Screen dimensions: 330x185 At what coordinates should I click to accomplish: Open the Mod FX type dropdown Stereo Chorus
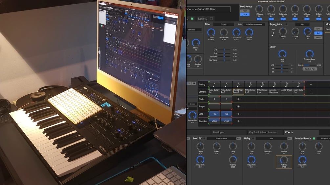pos(221,139)
